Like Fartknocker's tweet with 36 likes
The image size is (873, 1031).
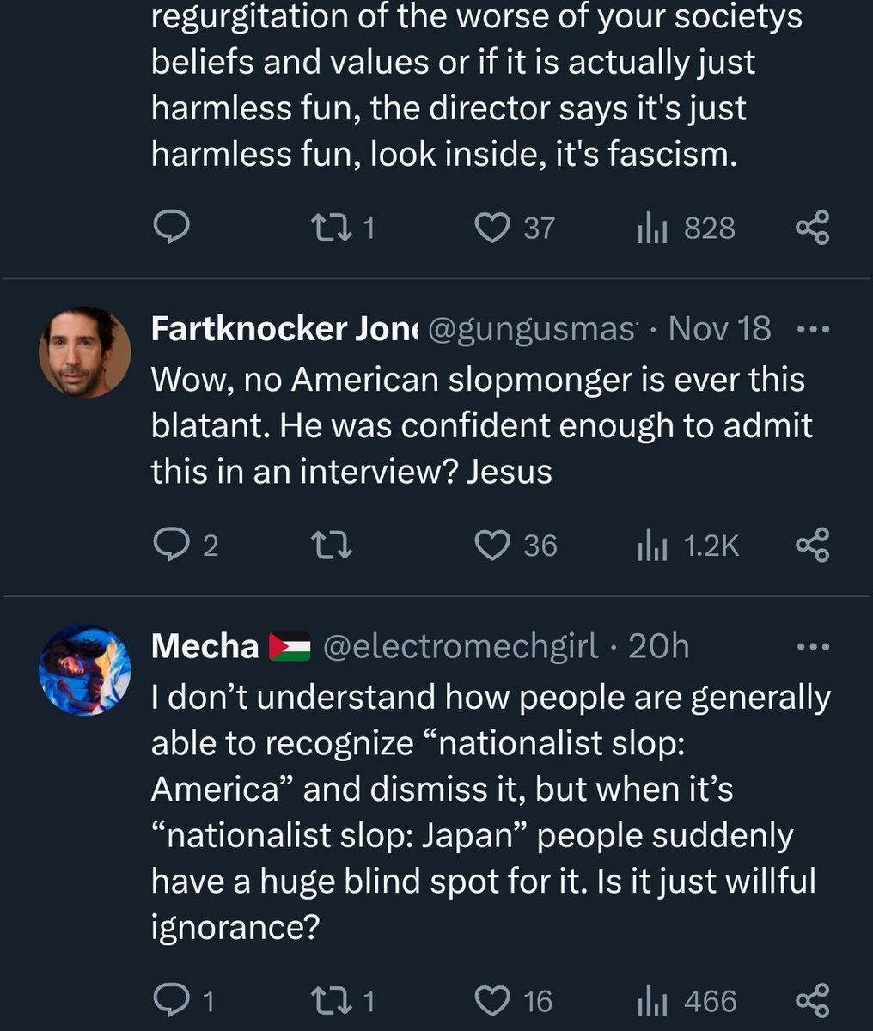pos(516,546)
